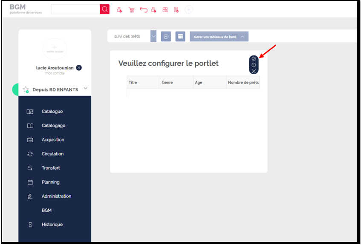Close the portlet with the X icon
The width and height of the screenshot is (361, 245).
click(254, 71)
